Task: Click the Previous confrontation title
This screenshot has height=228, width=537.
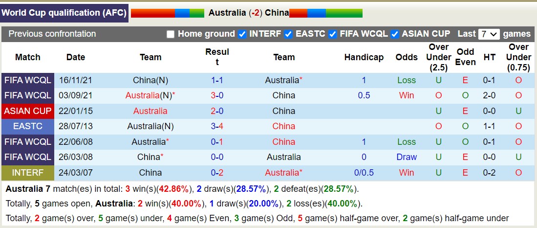Action: [x=52, y=34]
